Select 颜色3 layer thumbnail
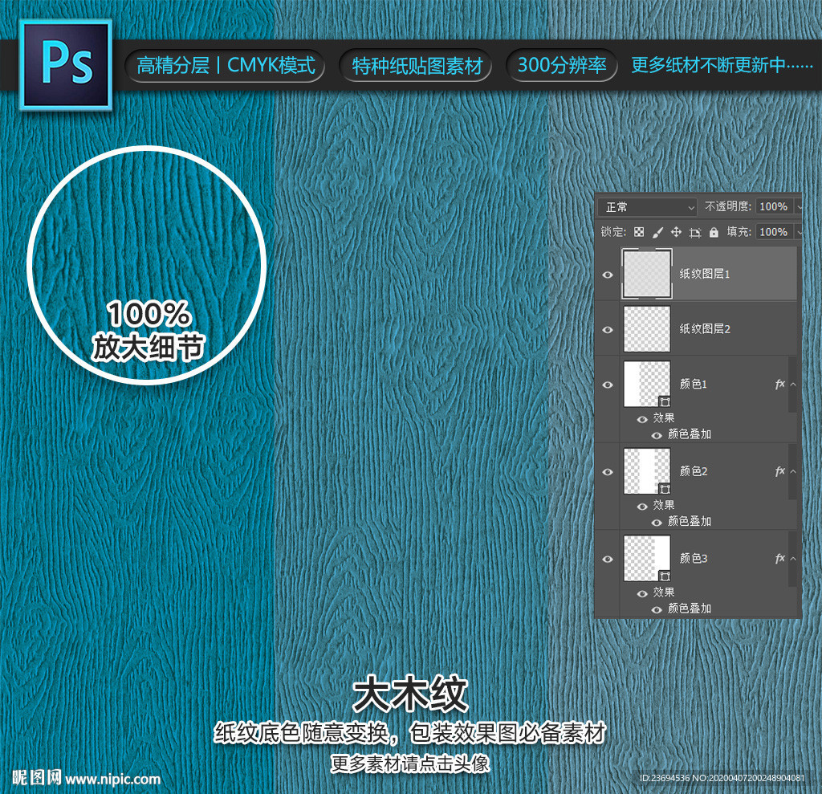 (x=646, y=558)
